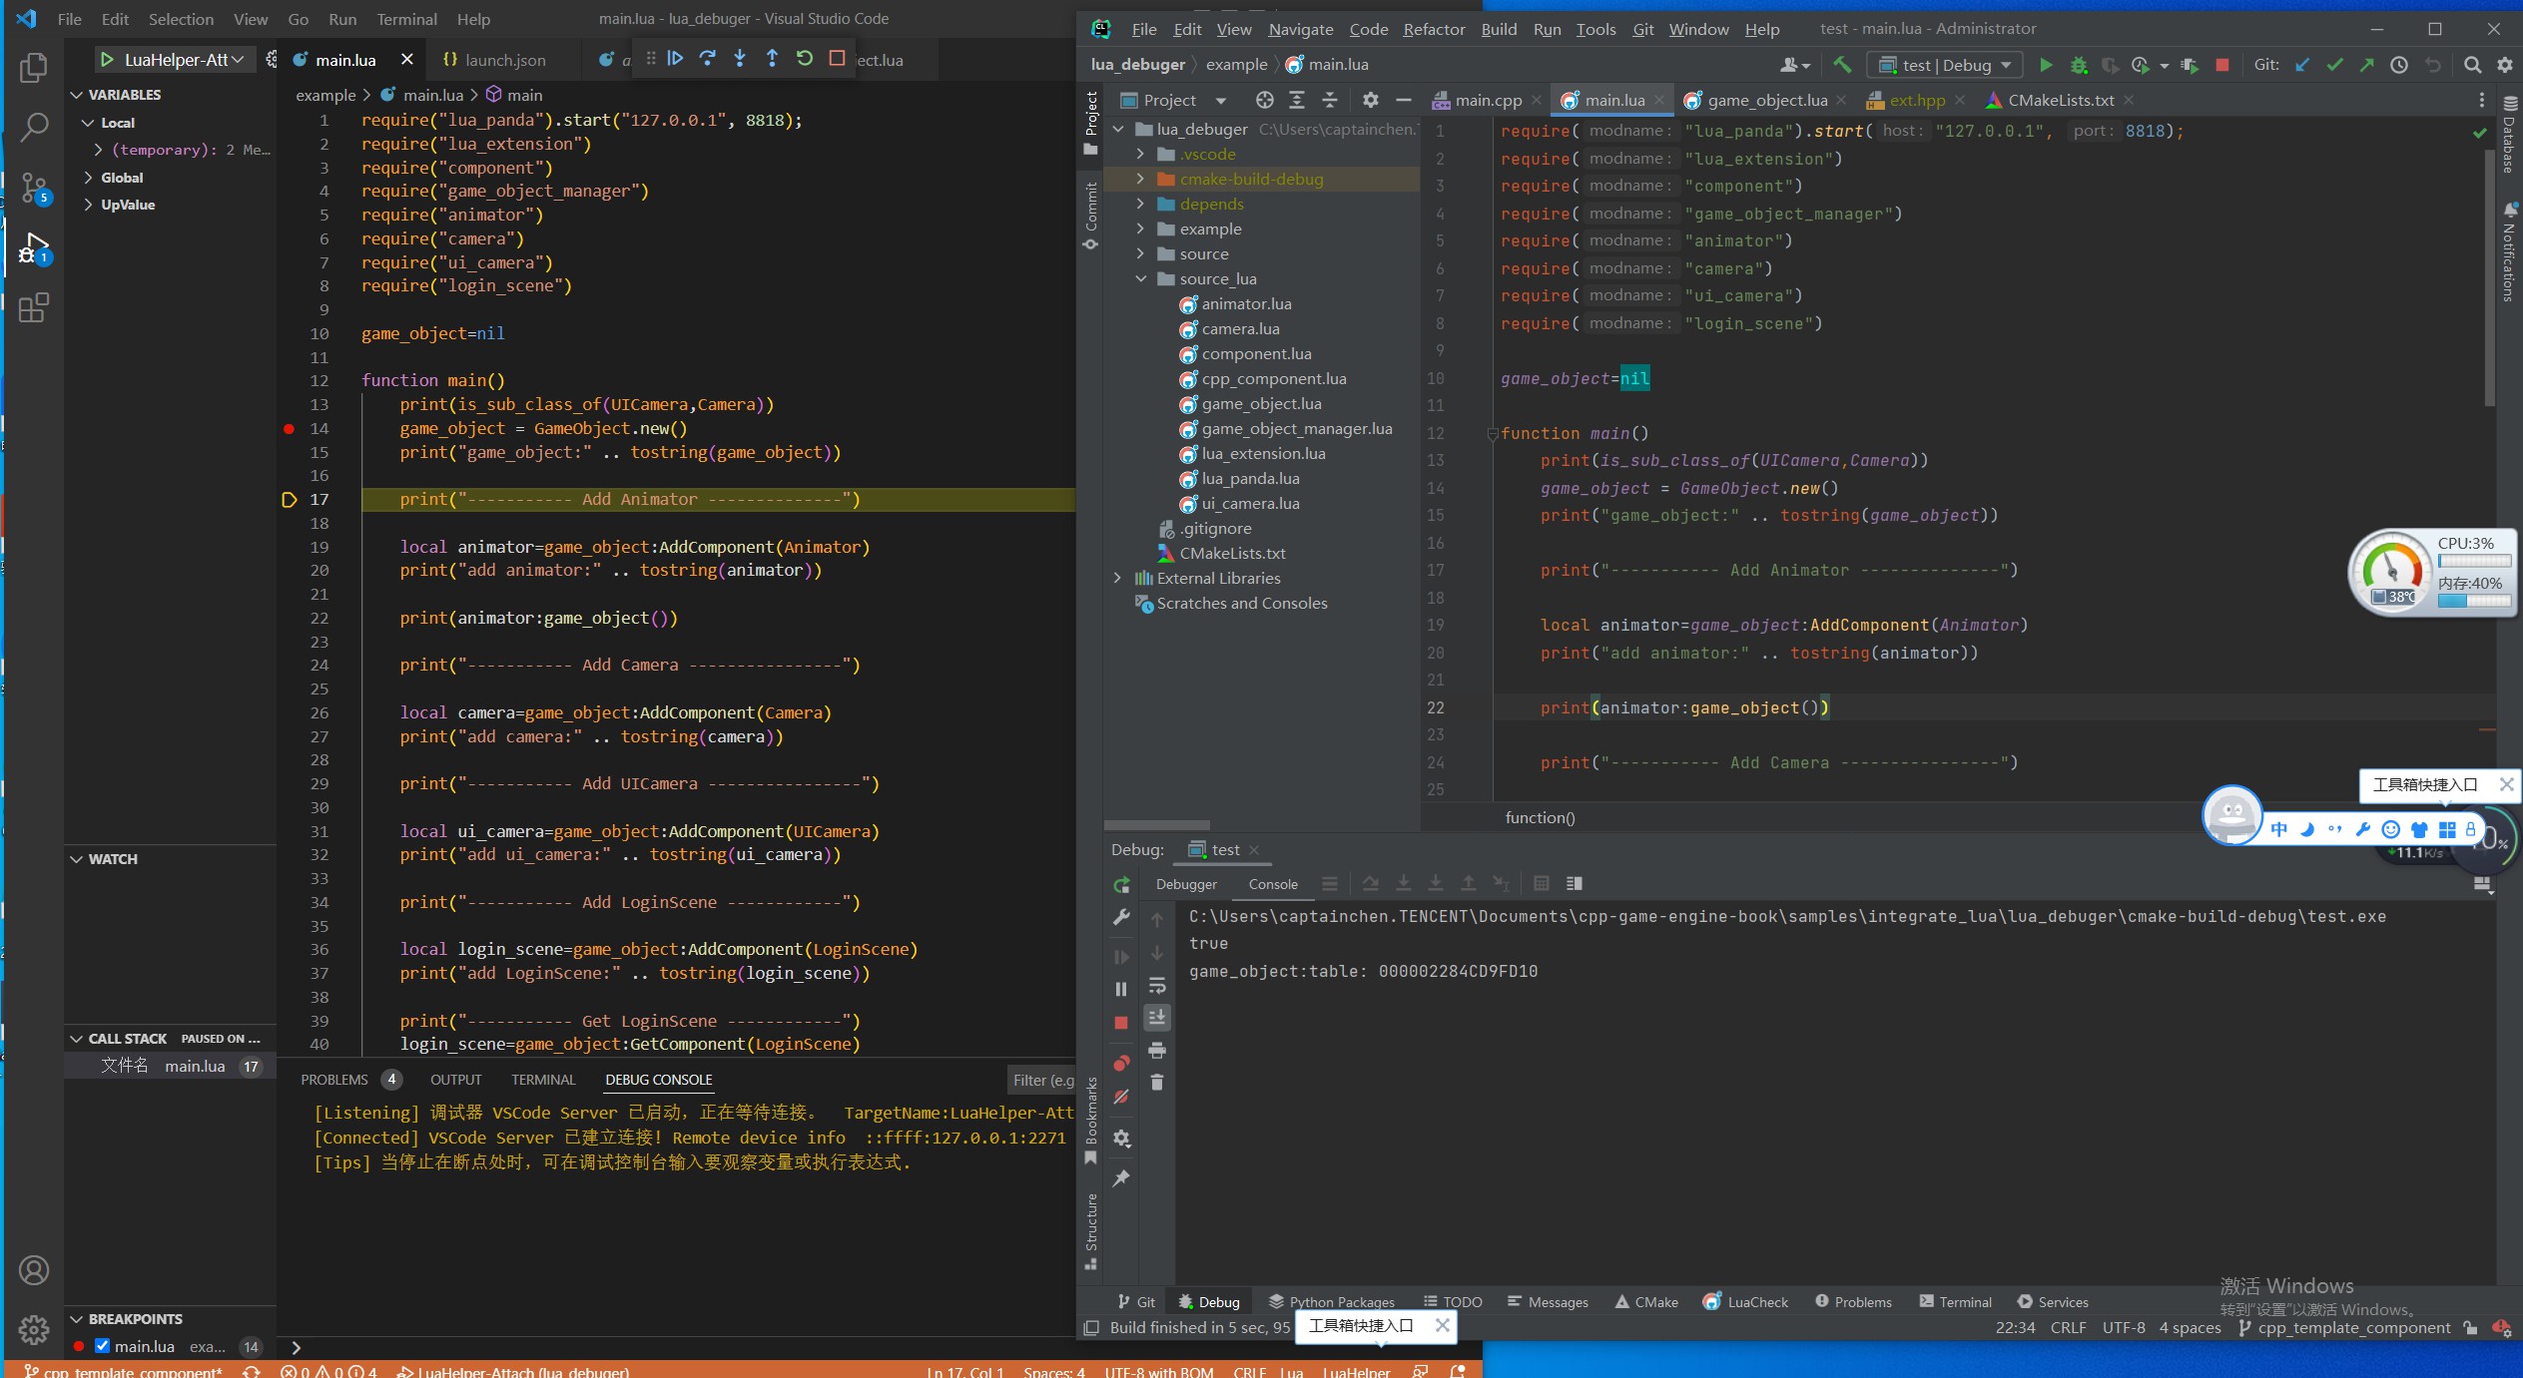Click VS Code debug console filter field
Image resolution: width=2523 pixels, height=1378 pixels.
[1040, 1080]
